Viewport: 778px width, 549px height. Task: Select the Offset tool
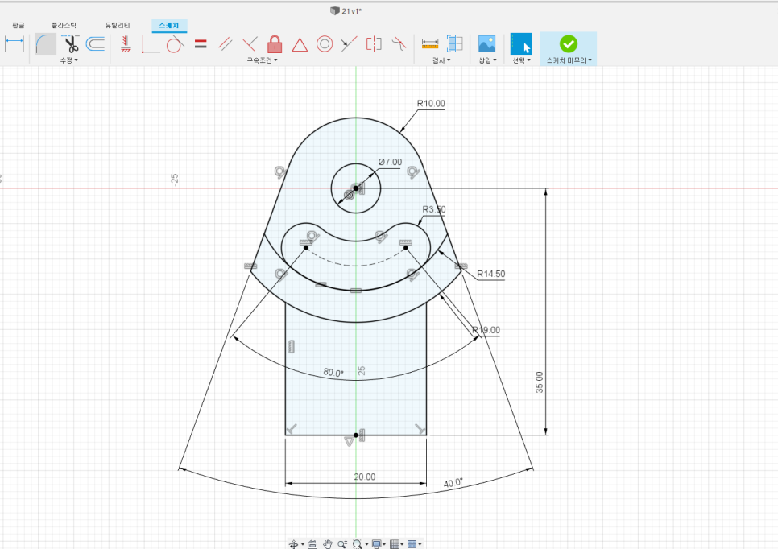tap(95, 44)
